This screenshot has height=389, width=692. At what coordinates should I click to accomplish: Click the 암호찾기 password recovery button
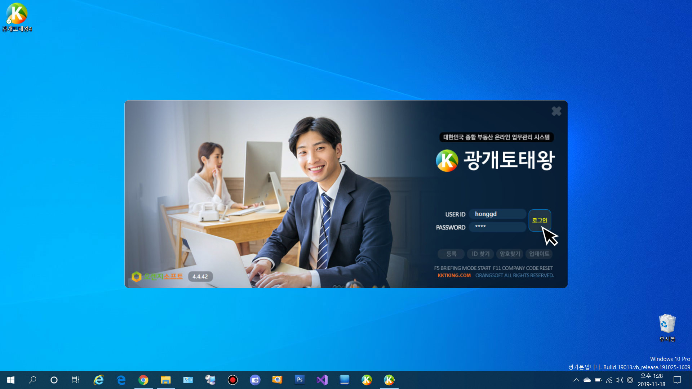coord(510,254)
